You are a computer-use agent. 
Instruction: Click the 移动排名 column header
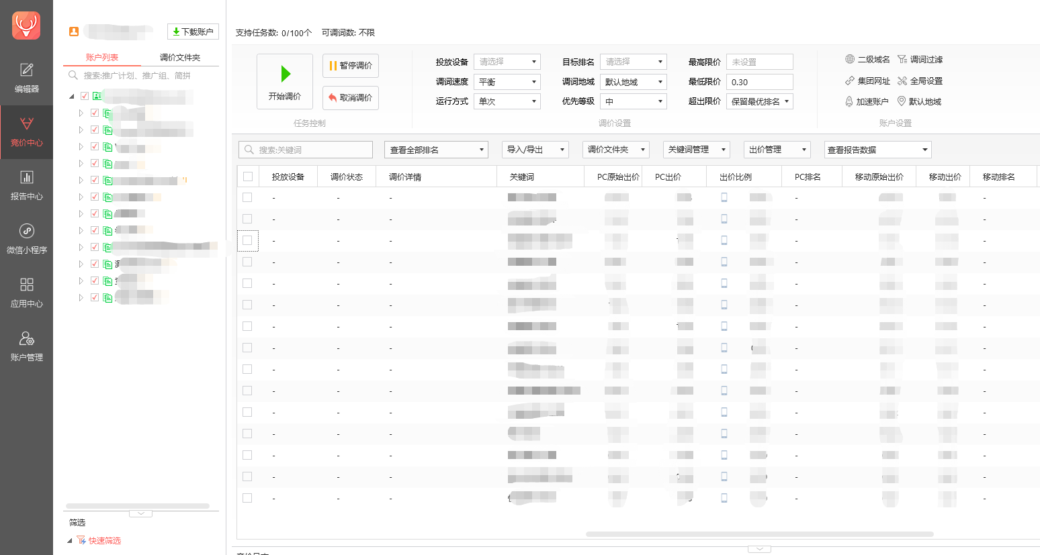(x=1004, y=177)
